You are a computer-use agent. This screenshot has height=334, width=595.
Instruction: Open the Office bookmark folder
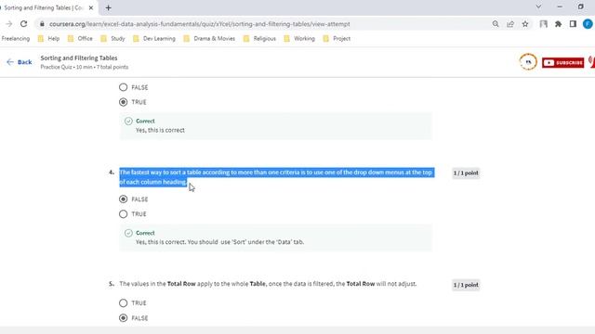click(80, 39)
